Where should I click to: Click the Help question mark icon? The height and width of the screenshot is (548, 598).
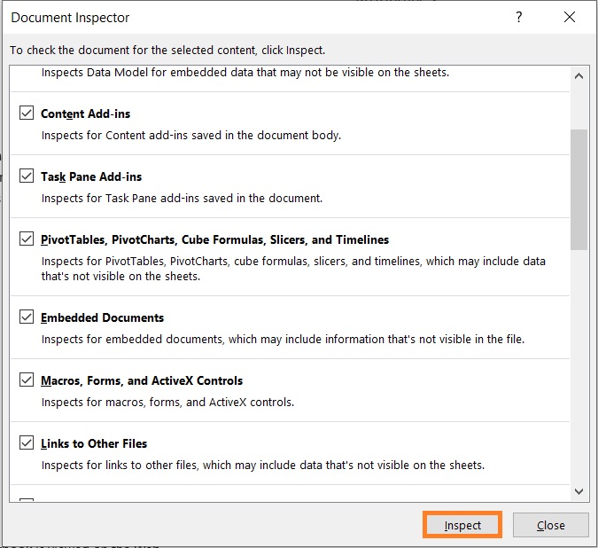(x=518, y=17)
